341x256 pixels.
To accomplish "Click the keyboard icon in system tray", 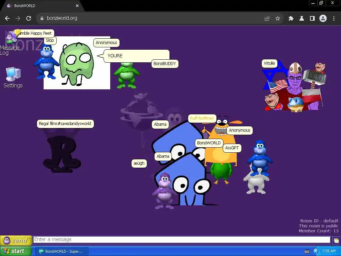I will (x=307, y=251).
